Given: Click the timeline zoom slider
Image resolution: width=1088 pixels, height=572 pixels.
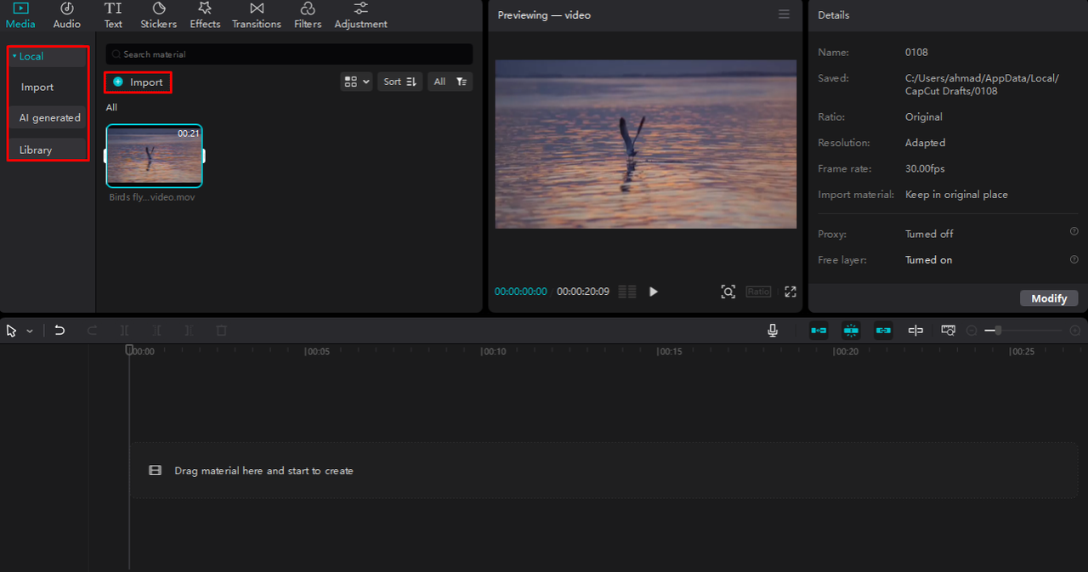Looking at the screenshot, I should point(1023,331).
